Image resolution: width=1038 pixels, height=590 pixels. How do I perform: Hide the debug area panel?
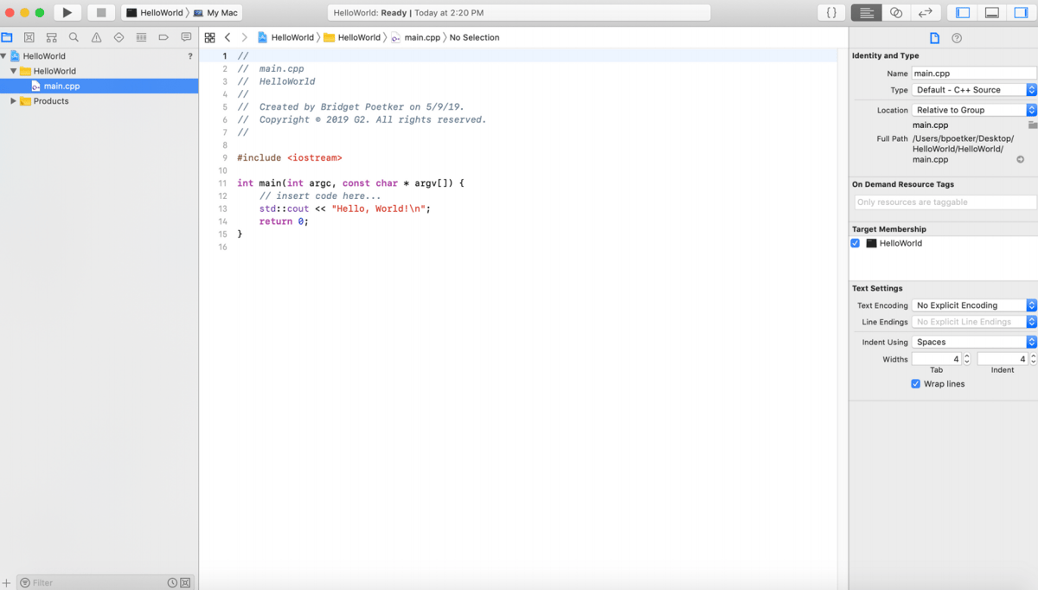tap(992, 13)
